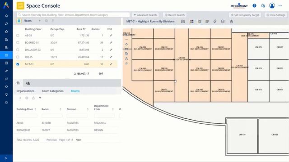The image size is (289, 162).
Task: Sort by Building-Floor column arrows in Rooms table
Action: click(35, 109)
